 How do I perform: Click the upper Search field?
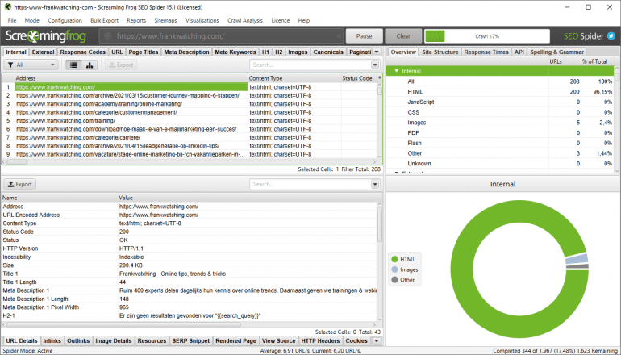[x=310, y=65]
